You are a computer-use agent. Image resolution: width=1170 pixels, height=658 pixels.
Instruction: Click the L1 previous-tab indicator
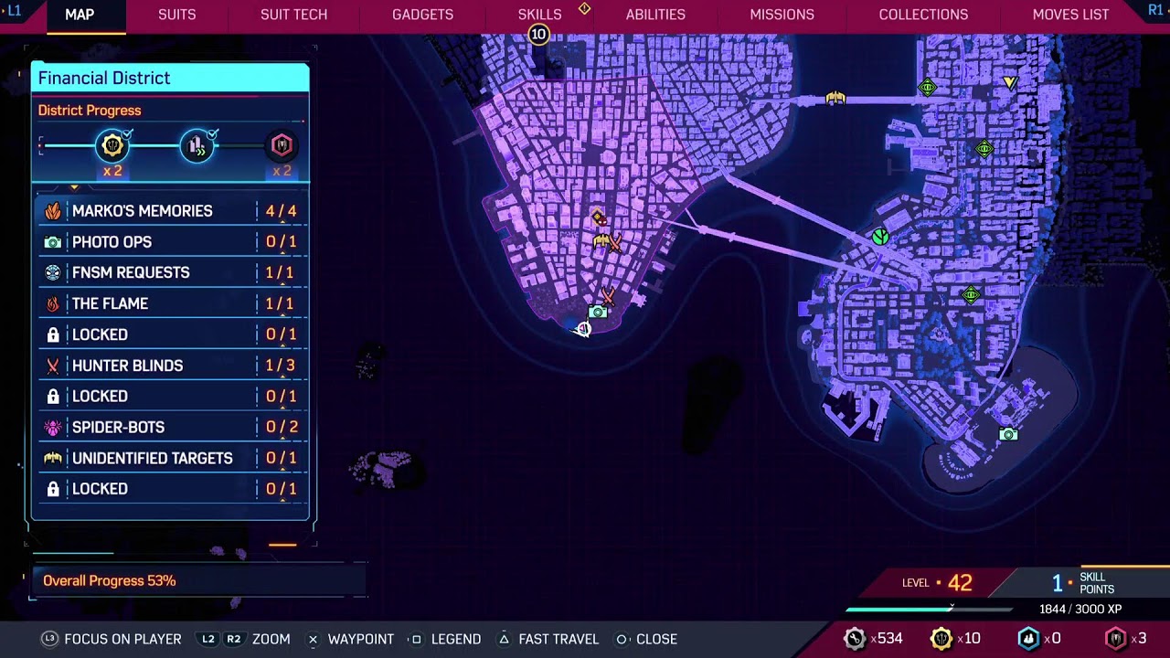click(14, 10)
